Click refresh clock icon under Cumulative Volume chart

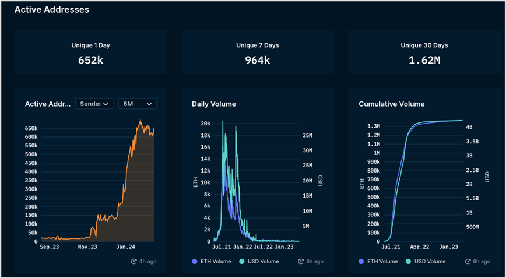[x=467, y=262]
